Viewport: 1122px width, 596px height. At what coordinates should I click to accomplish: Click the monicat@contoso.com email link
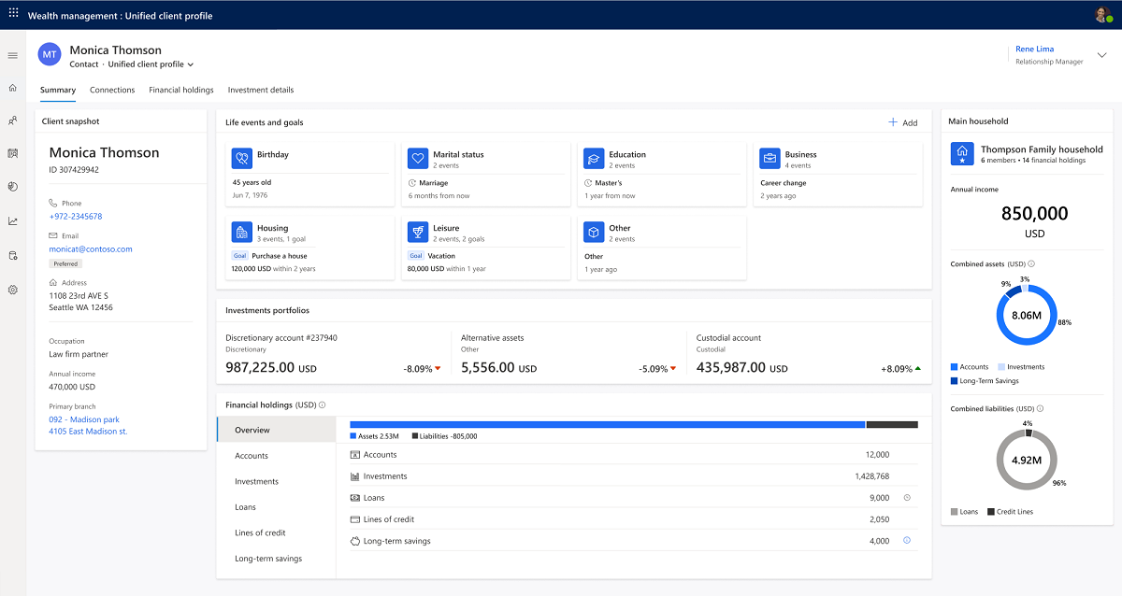(x=91, y=249)
